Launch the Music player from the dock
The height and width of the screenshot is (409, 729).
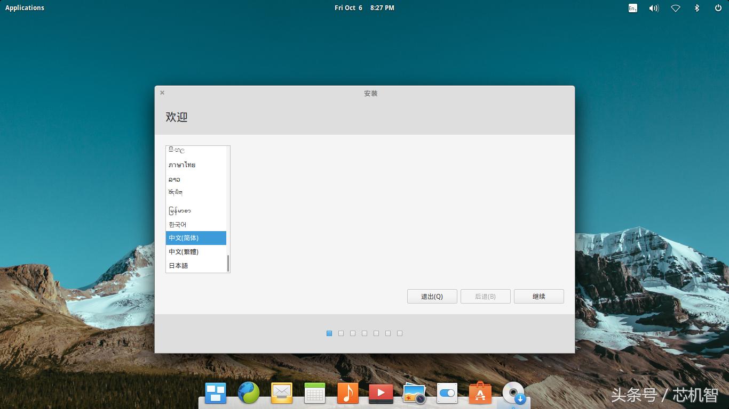[347, 393]
